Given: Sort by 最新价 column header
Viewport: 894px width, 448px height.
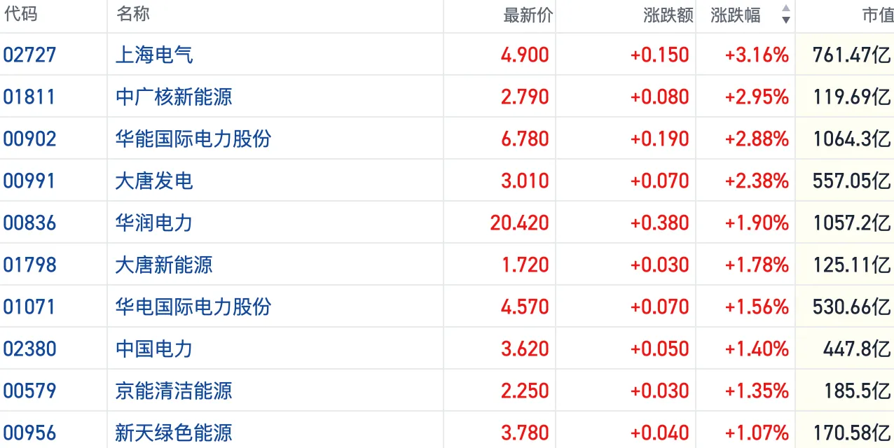Looking at the screenshot, I should (x=528, y=15).
